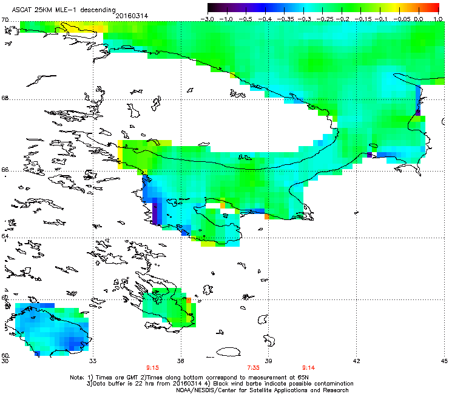Select the 20160314 date label
The height and width of the screenshot is (394, 449).
coord(132,16)
